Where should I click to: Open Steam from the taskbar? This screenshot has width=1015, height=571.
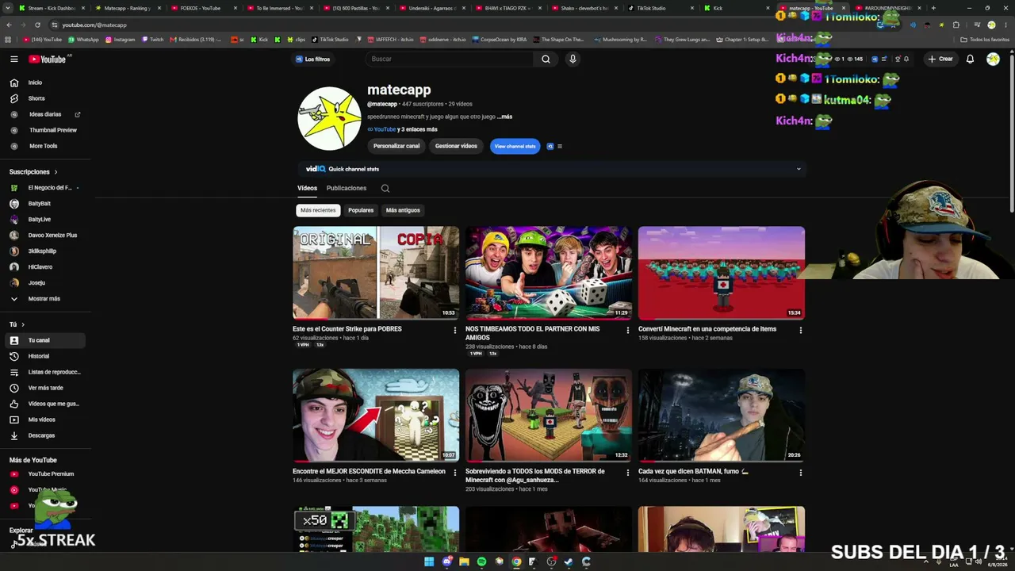[569, 561]
